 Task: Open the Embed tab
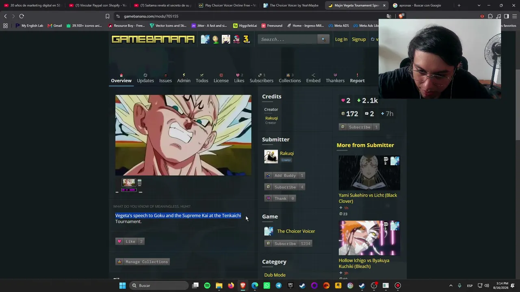[x=313, y=78]
